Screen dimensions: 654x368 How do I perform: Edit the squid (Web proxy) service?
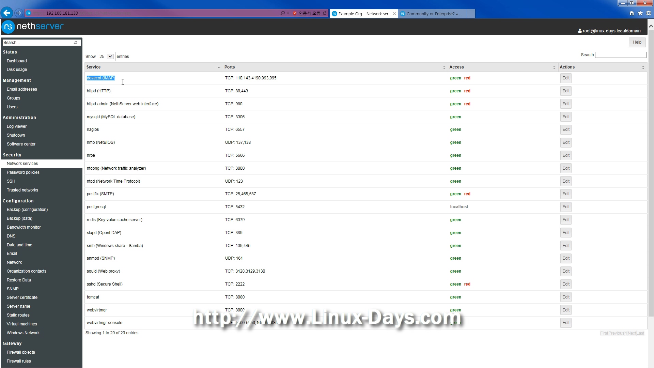pyautogui.click(x=566, y=271)
